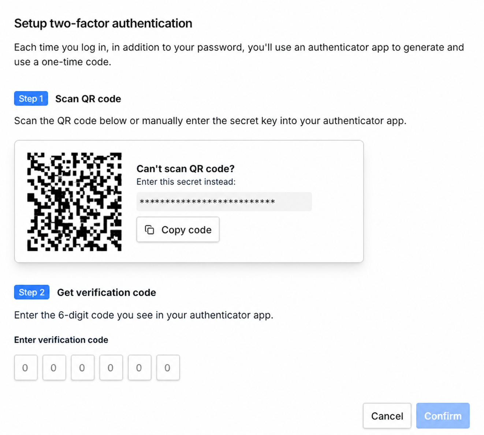The width and height of the screenshot is (484, 435).
Task: Click the copy icon beside Copy code
Action: click(x=149, y=230)
